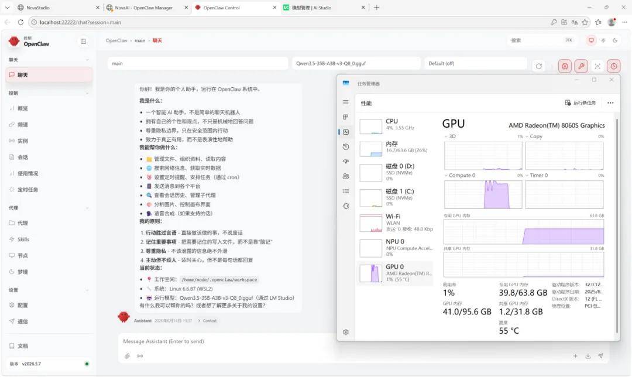The width and height of the screenshot is (632, 377).
Task: Open the main session dropdown
Action: (198, 63)
